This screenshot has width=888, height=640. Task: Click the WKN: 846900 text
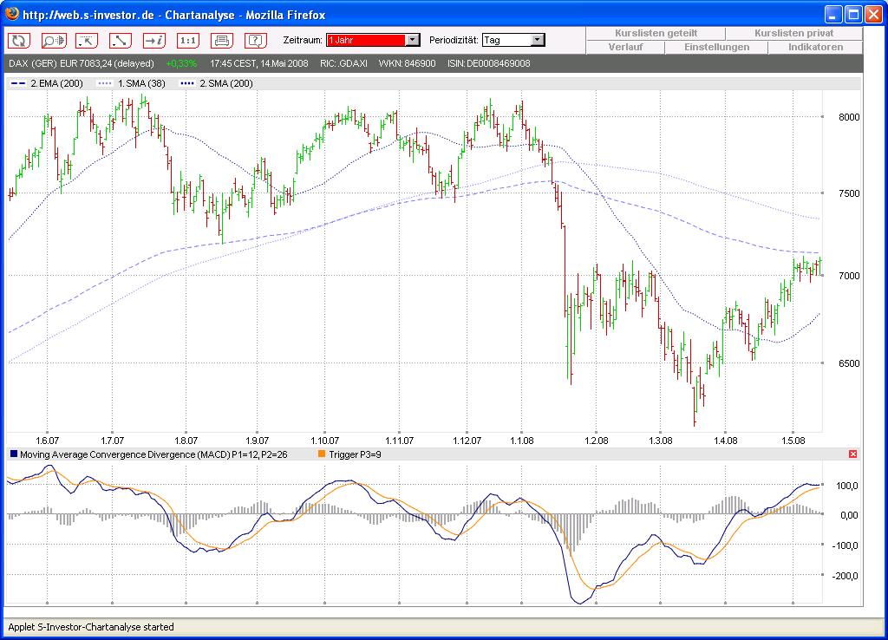pos(407,63)
